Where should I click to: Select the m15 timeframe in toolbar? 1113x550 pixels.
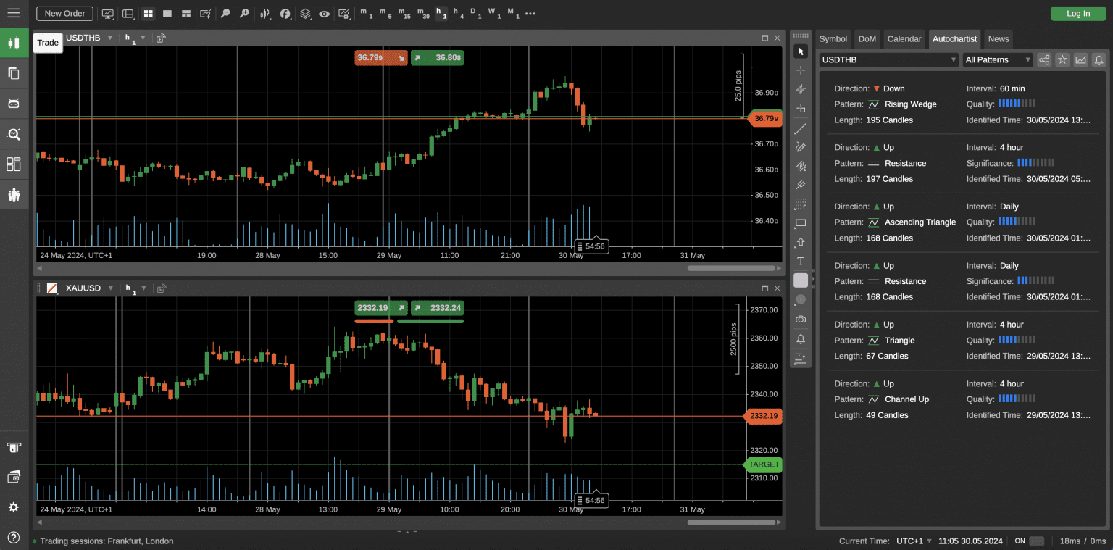(404, 14)
